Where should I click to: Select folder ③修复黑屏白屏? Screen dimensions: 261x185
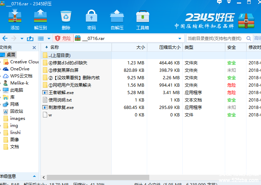point(151,70)
